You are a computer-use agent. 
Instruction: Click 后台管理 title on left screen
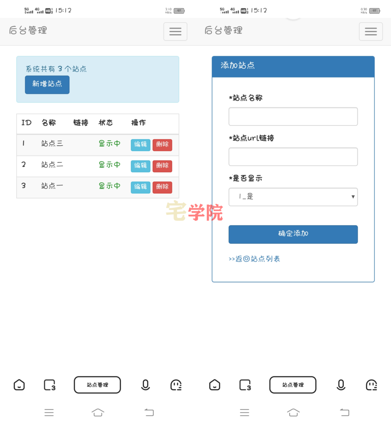(28, 30)
